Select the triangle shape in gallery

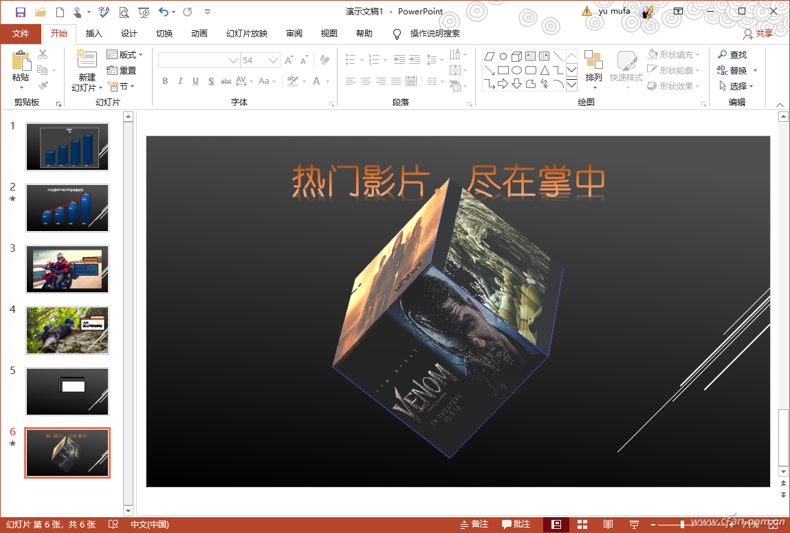545,70
